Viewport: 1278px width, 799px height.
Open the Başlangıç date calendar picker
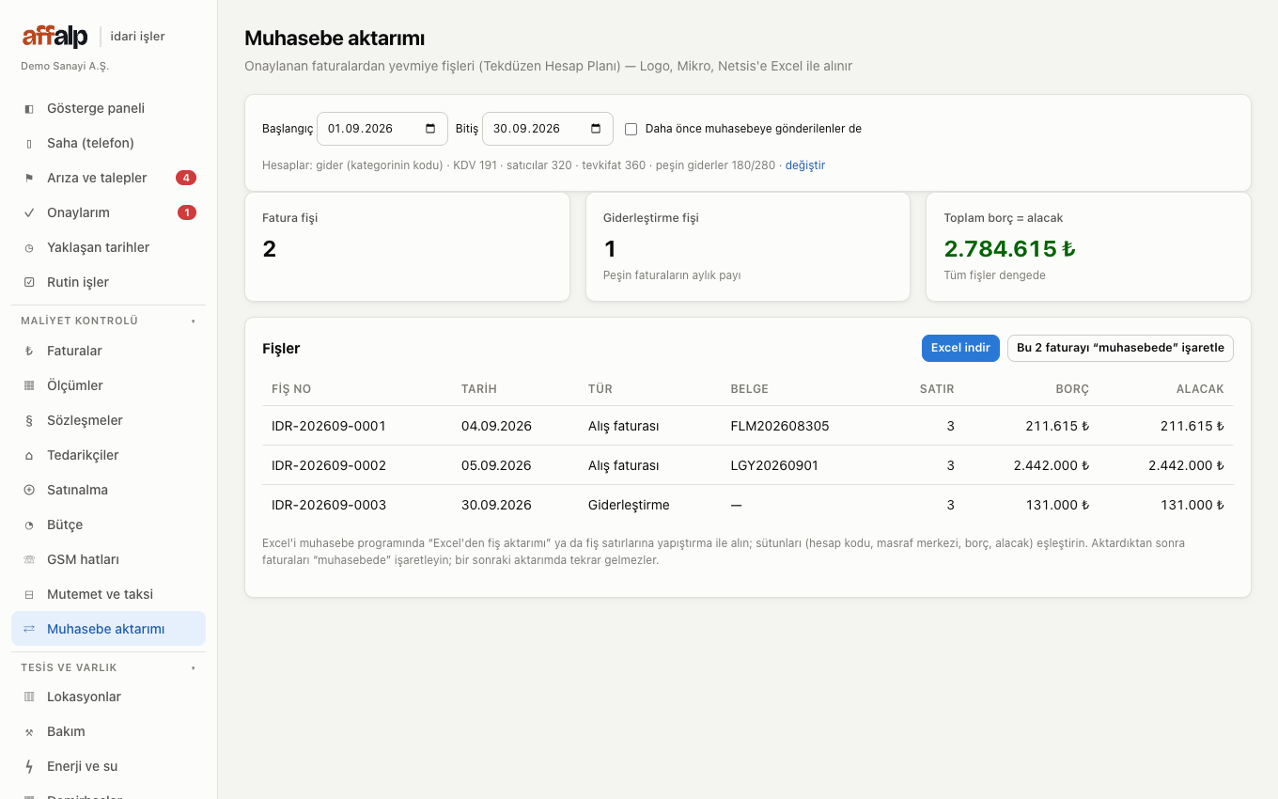click(x=430, y=129)
